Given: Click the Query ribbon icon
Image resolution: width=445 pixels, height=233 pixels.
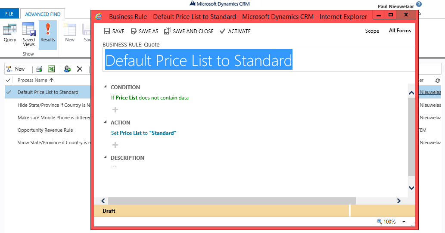Looking at the screenshot, I should [9, 34].
